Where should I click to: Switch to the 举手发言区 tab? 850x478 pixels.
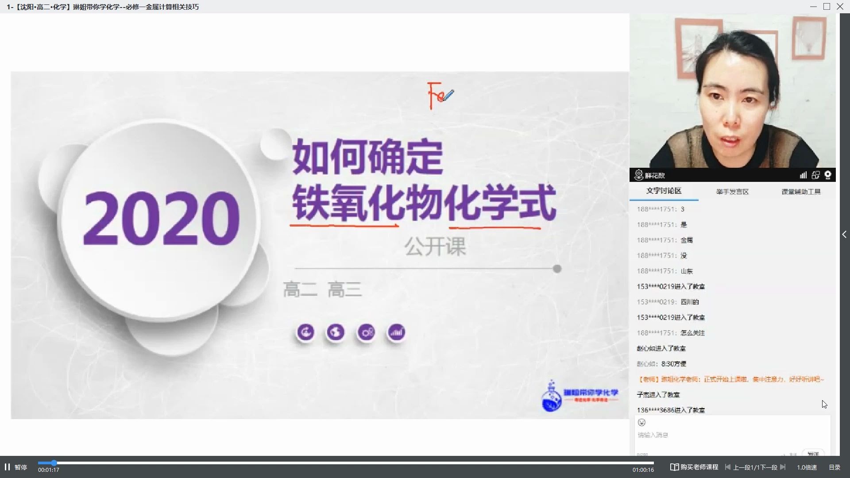[x=733, y=191]
